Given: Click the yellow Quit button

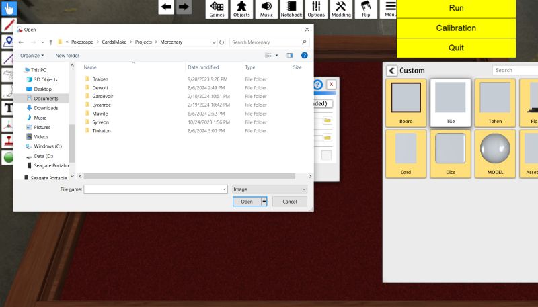Looking at the screenshot, I should coord(456,48).
